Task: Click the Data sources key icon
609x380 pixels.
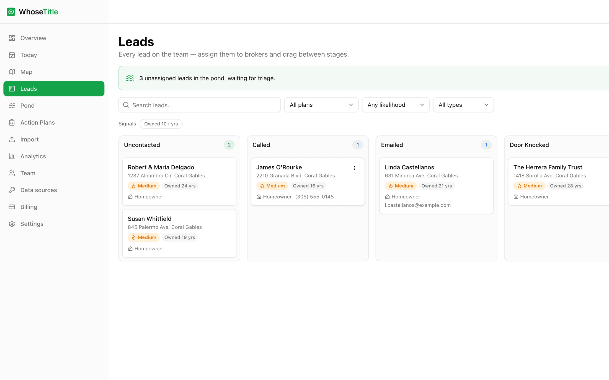Action: coord(12,190)
